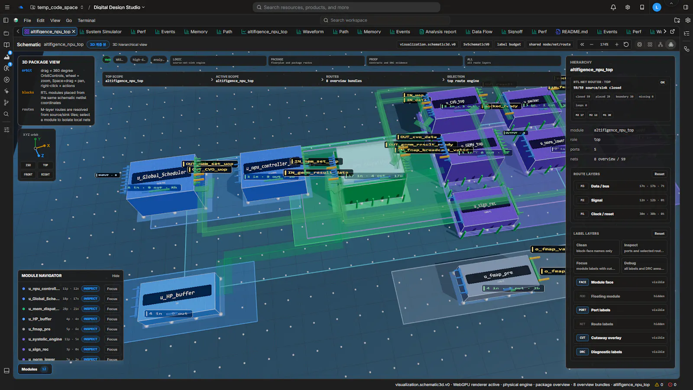
Task: Open the README.md tab
Action: click(x=572, y=32)
